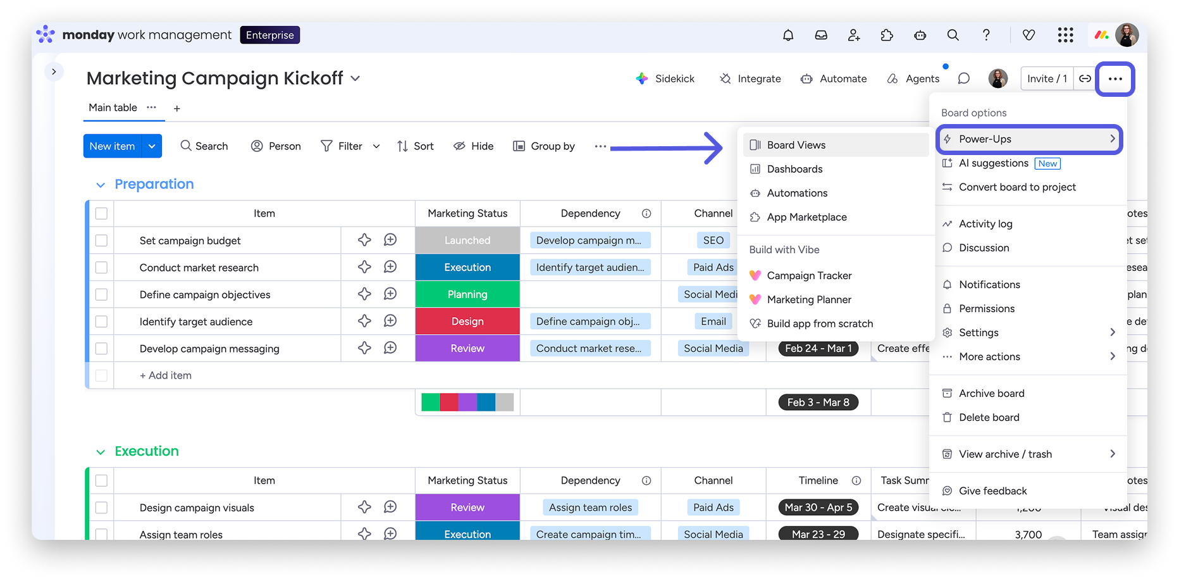Click the Search tool in the toolbar
Viewport: 1179px width, 581px height.
coord(204,146)
